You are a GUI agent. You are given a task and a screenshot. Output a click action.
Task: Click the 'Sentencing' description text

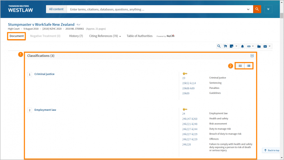click(x=215, y=83)
